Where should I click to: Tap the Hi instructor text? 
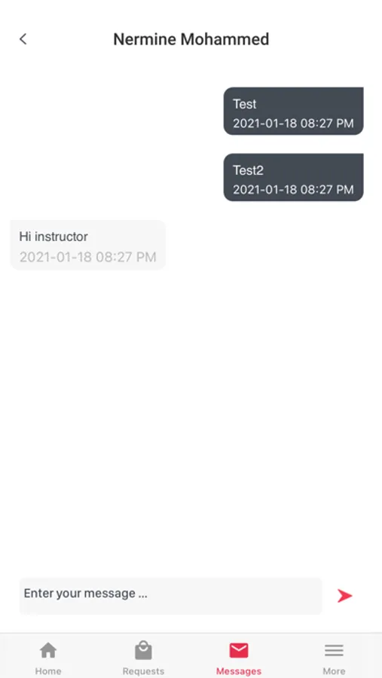point(53,237)
